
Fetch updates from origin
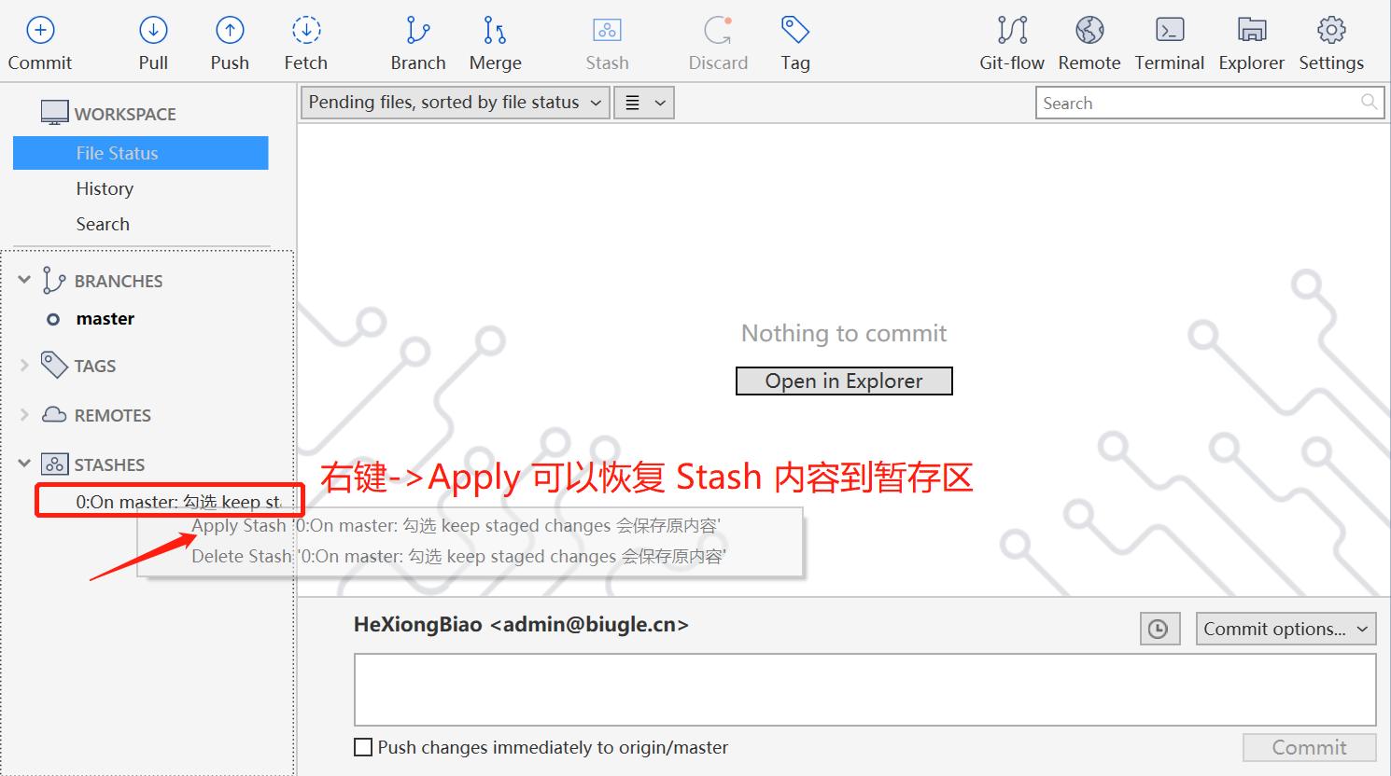click(305, 41)
